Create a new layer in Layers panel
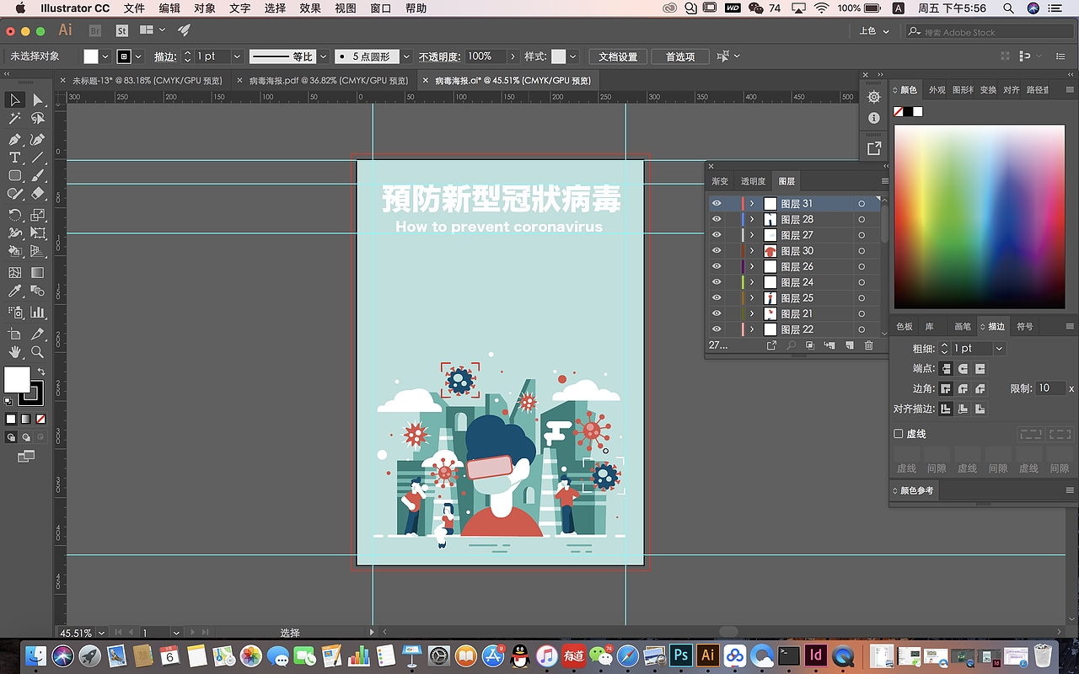The width and height of the screenshot is (1079, 674). pos(849,345)
